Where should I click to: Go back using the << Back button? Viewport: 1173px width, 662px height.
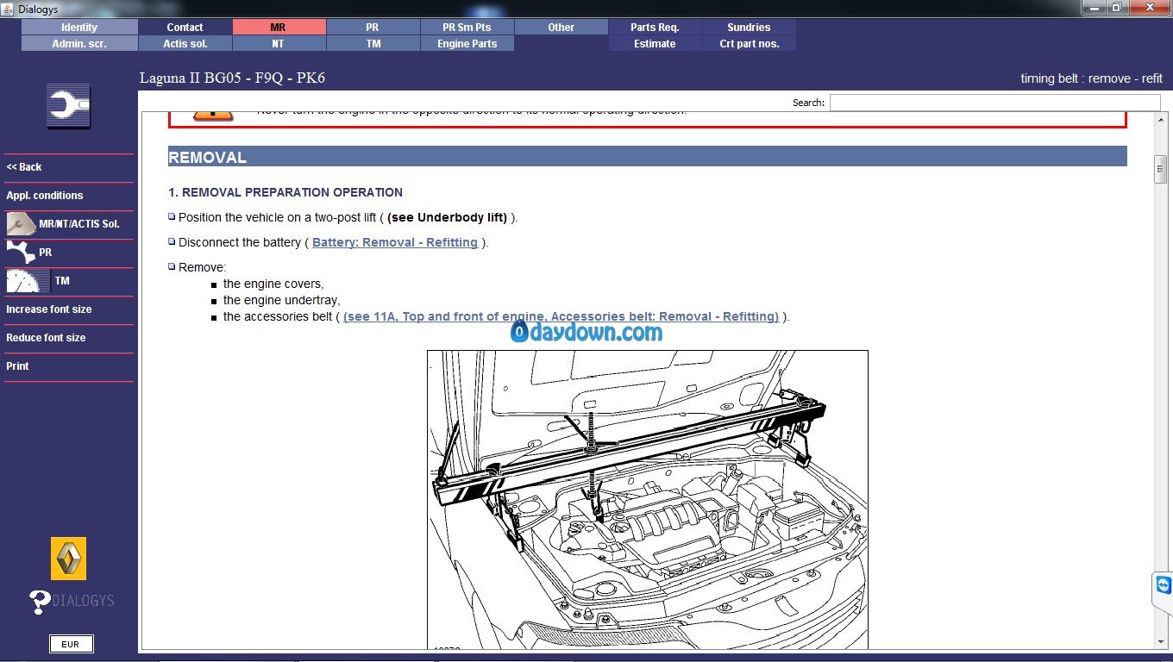(24, 167)
